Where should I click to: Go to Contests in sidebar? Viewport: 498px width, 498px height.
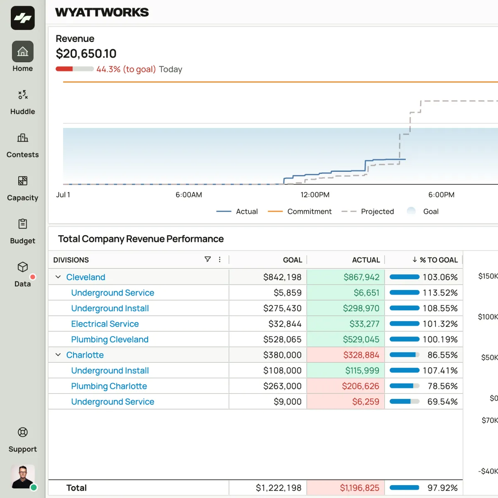(x=23, y=146)
